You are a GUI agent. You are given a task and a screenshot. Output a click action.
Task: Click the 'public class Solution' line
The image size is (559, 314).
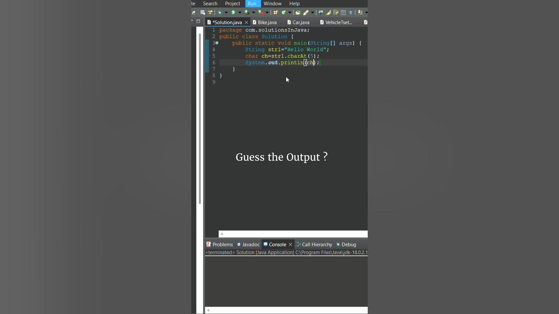256,37
